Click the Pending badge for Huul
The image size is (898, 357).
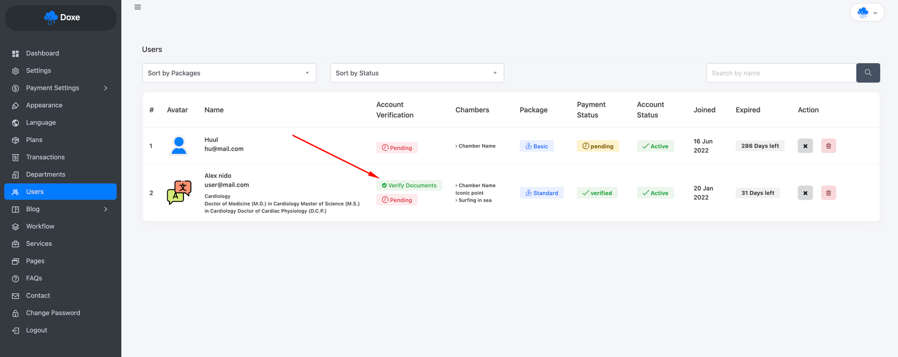coord(397,148)
